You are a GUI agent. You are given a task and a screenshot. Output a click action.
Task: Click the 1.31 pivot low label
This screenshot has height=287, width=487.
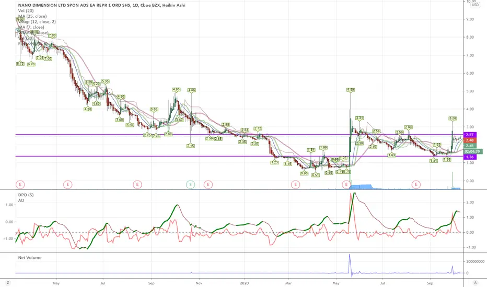pyautogui.click(x=434, y=161)
